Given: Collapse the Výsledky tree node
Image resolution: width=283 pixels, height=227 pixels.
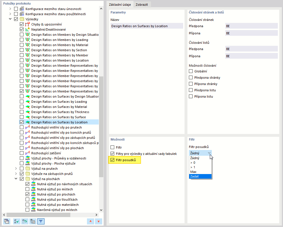Looking at the screenshot, I should 10,19.
